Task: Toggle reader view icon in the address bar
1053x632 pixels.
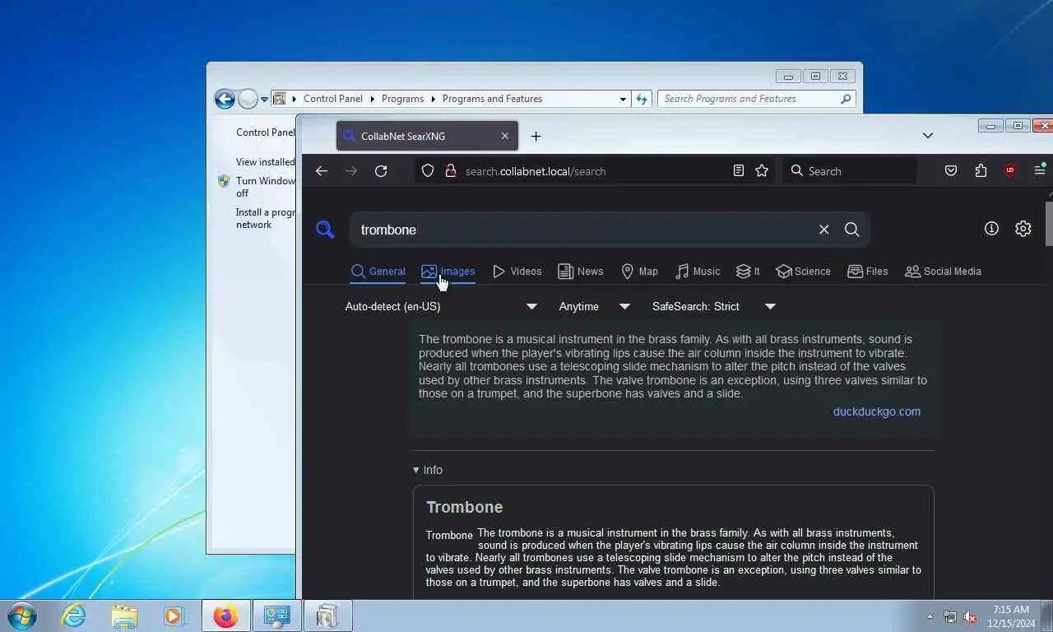Action: tap(739, 170)
